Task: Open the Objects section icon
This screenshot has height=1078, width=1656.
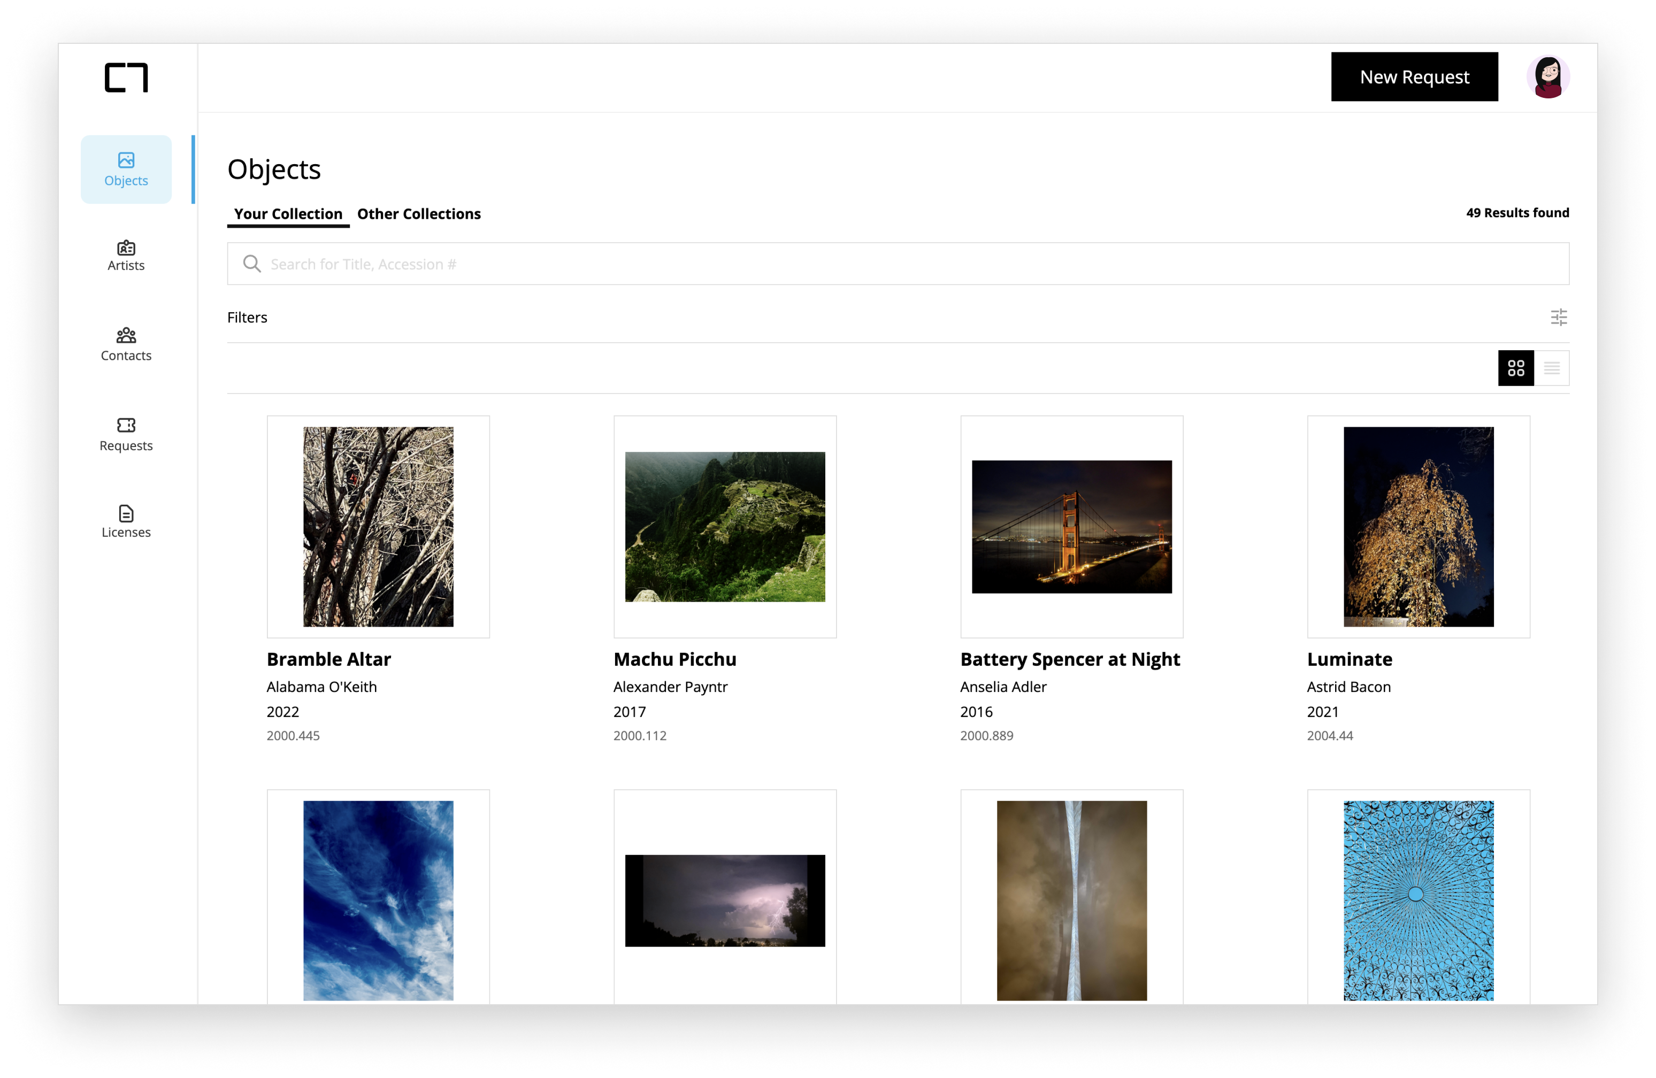Action: coord(126,160)
